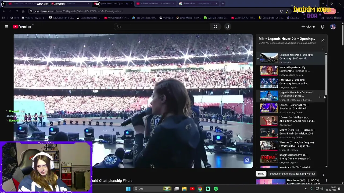Viewport: 344px width, 193px height.
Task: Select Legends Never Die Opening Ceremony entry
Action: click(290, 58)
